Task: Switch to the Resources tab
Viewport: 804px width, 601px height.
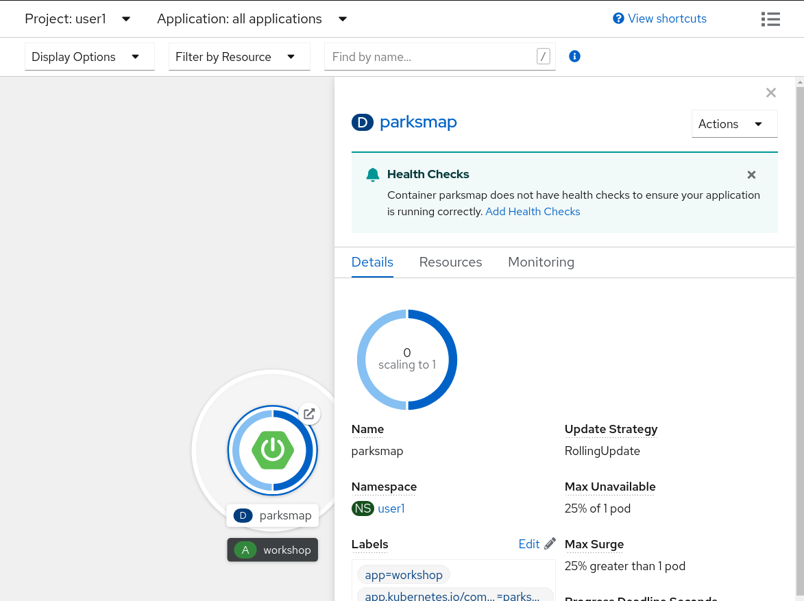Action: 450,262
